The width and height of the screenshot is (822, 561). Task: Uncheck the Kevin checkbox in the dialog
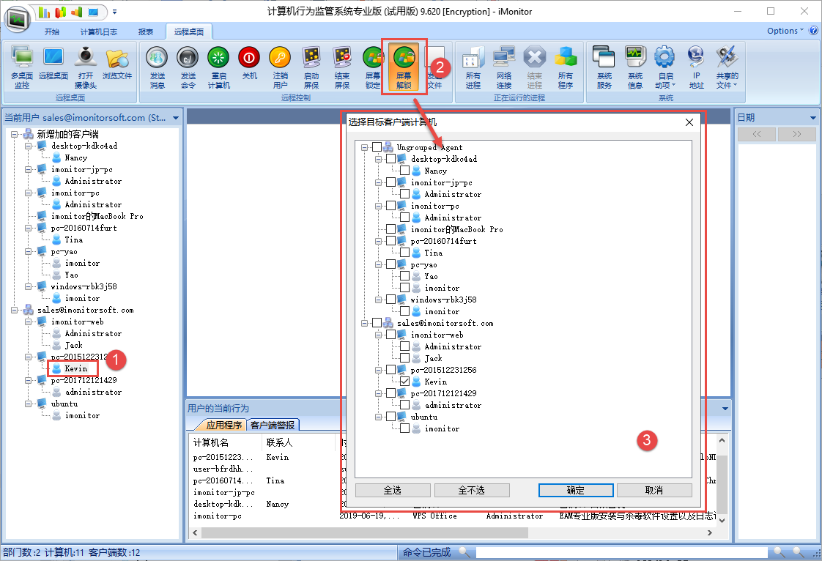[405, 382]
